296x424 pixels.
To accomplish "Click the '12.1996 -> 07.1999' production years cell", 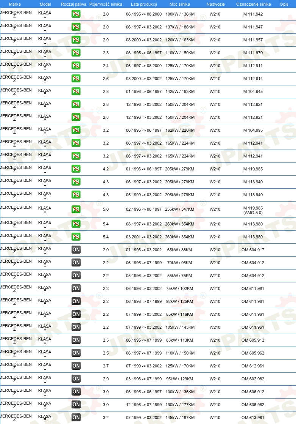I will coord(144,405).
